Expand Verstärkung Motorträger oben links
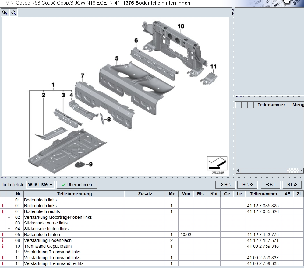 pyautogui.click(x=9, y=217)
